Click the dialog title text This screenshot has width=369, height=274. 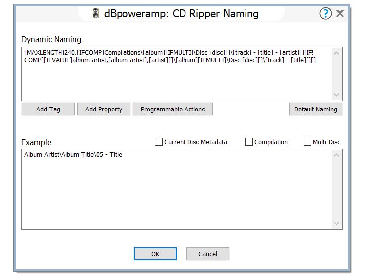click(181, 14)
